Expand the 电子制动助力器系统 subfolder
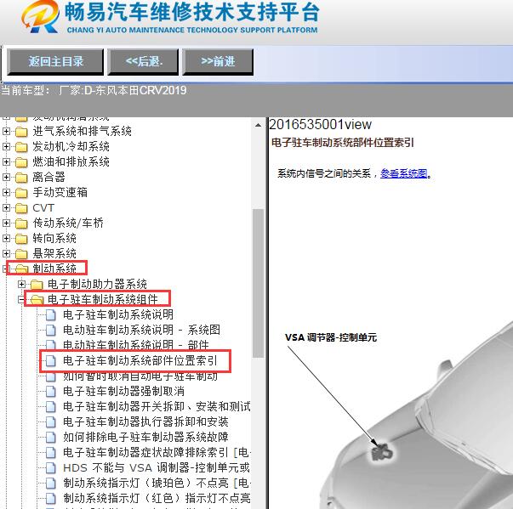Screen dimensions: 513x509 pyautogui.click(x=21, y=284)
